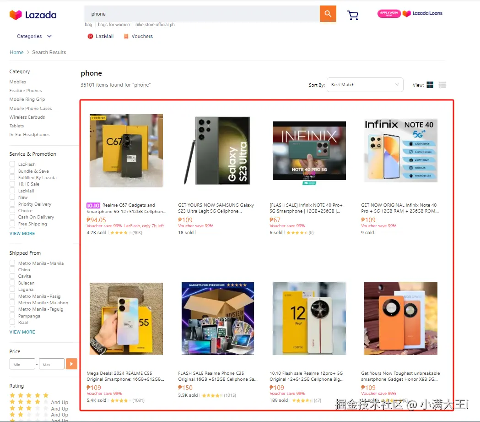Enable Priority Delivery checkbox

tap(12, 204)
